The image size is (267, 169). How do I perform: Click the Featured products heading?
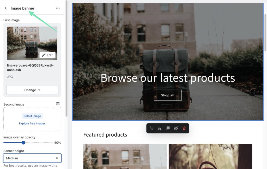(x=105, y=135)
